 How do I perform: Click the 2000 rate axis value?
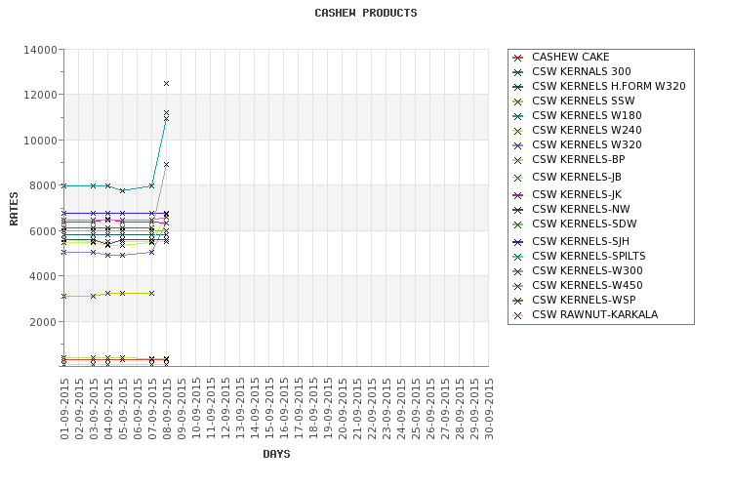coord(43,322)
